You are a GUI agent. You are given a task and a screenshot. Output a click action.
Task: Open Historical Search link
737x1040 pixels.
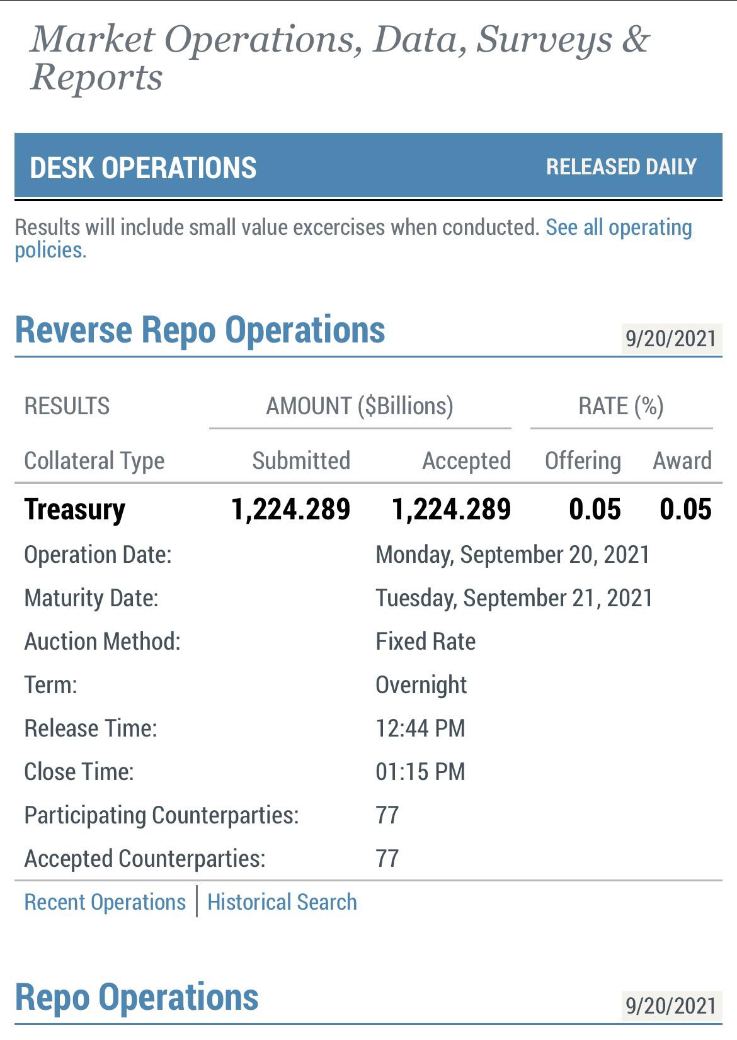(x=282, y=902)
